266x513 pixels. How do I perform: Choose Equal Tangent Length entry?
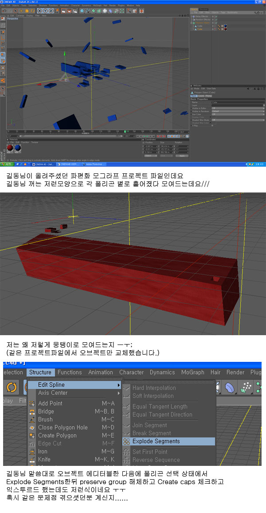[169, 407]
